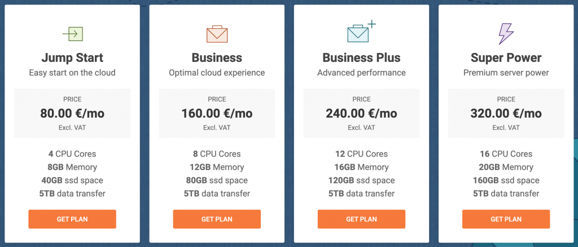Click the Business orange briefcase icon
This screenshot has height=247, width=578.
pyautogui.click(x=217, y=34)
